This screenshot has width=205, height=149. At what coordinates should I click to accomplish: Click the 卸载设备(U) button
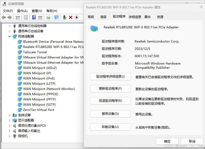tap(111, 127)
